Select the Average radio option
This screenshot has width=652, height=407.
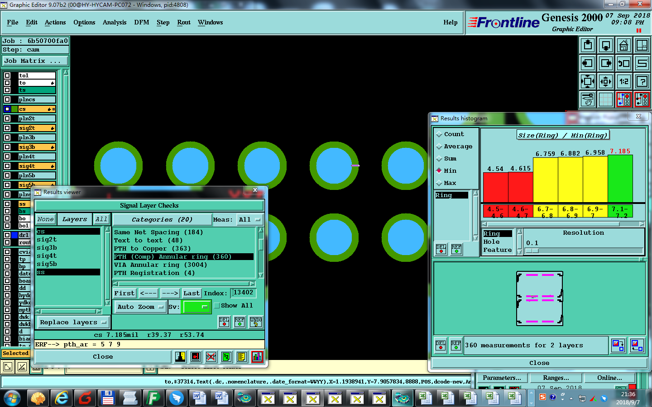(x=454, y=147)
